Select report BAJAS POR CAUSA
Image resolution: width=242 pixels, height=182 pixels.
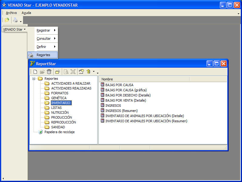(x=119, y=85)
